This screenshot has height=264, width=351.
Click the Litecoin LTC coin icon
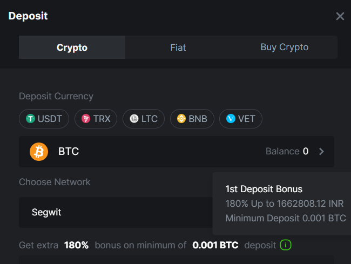point(134,119)
